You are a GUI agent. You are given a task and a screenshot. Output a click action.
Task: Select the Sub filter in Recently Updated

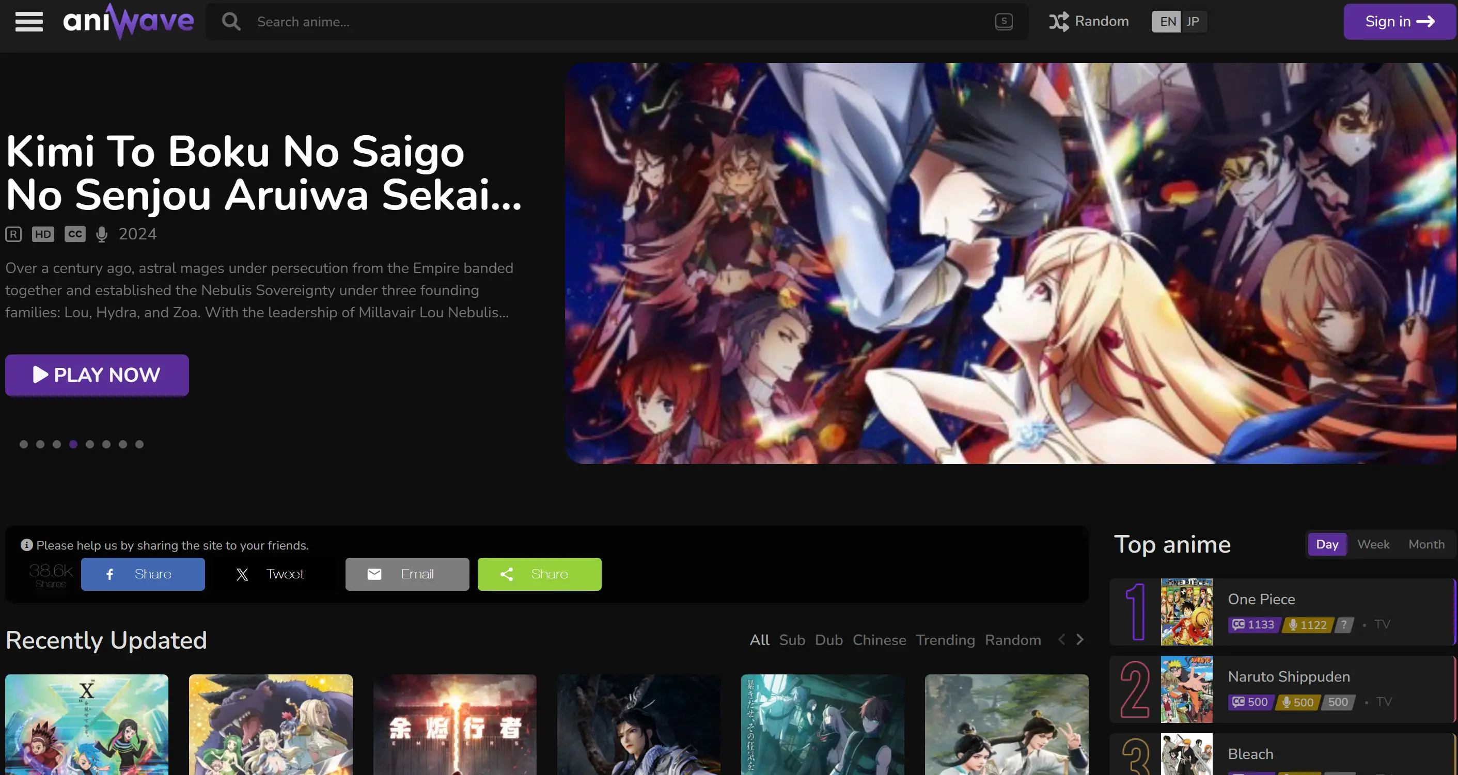point(792,640)
